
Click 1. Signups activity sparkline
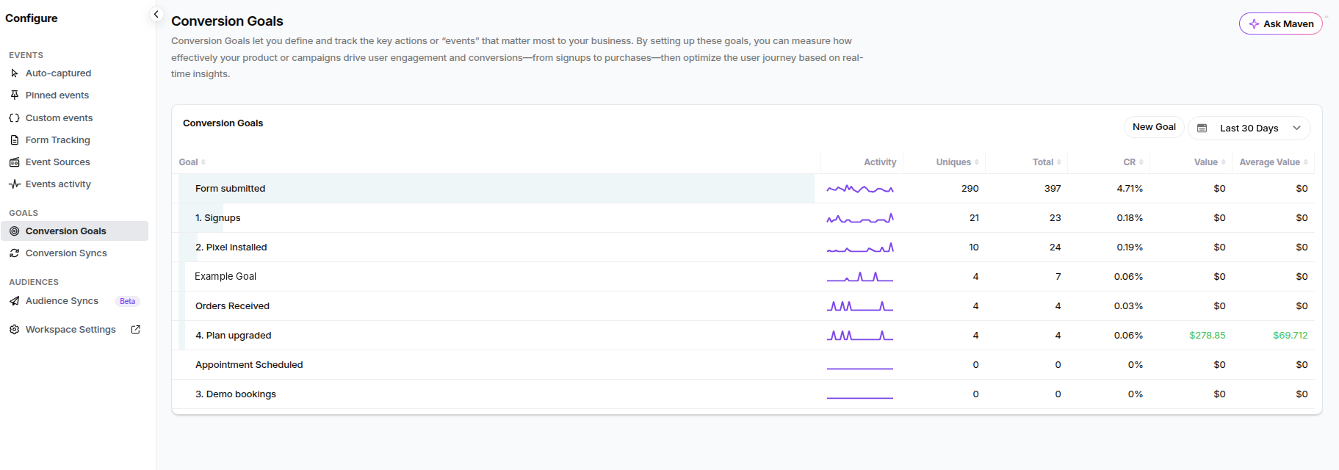click(x=860, y=218)
